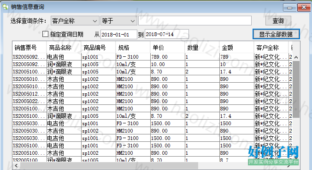The width and height of the screenshot is (312, 170).
Task: Click the 数量 column header
Action: click(x=202, y=48)
